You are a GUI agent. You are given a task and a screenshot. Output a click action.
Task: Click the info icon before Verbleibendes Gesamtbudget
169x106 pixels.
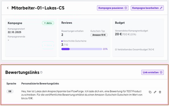(116, 50)
